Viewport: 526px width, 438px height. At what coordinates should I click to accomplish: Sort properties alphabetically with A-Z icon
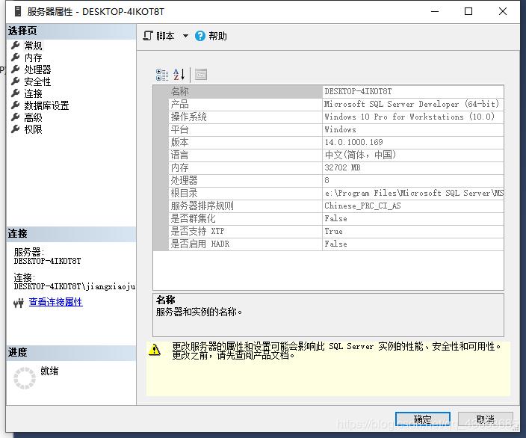point(179,74)
